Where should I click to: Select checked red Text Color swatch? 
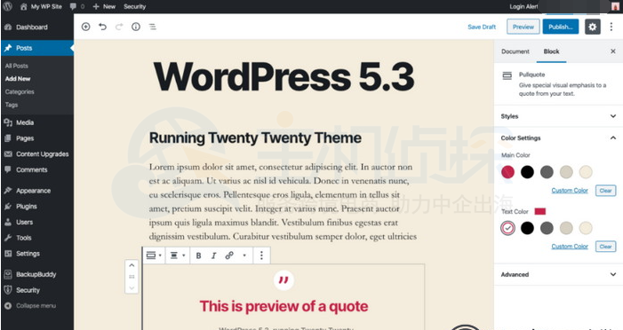point(507,228)
